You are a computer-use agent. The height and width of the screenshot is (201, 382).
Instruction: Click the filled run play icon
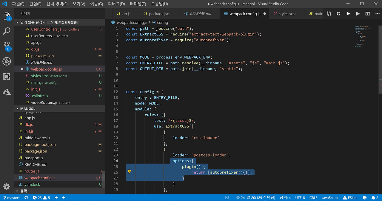(x=348, y=14)
